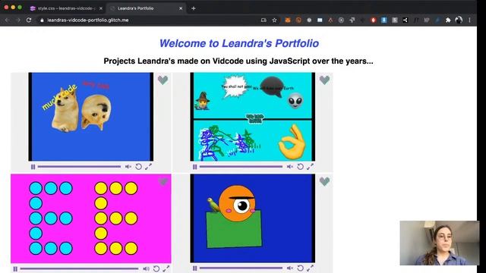This screenshot has width=486, height=273.
Task: Mute the alien comic video
Action: (x=290, y=167)
